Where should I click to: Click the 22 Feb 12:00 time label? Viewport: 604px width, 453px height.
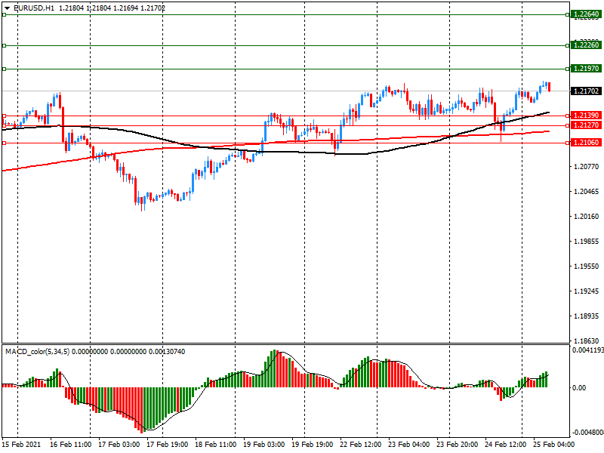click(361, 445)
